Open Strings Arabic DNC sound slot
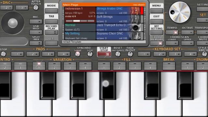208x117 pixels. (x=118, y=11)
